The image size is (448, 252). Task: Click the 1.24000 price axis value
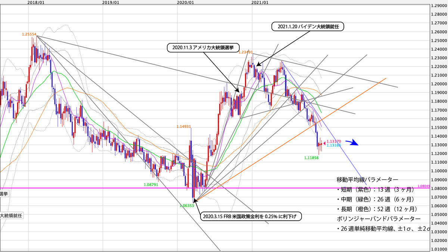point(439,49)
